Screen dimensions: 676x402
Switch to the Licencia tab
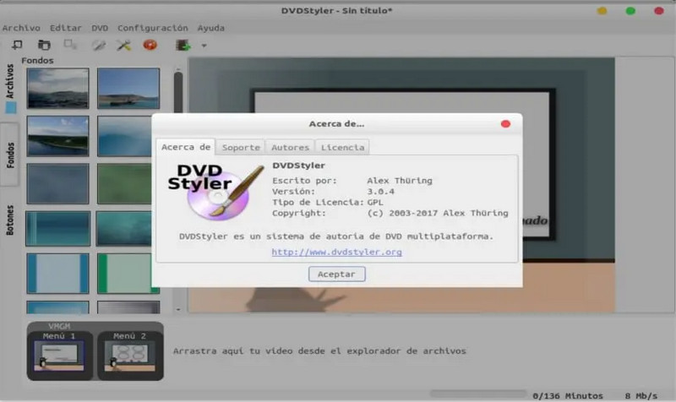(x=342, y=147)
